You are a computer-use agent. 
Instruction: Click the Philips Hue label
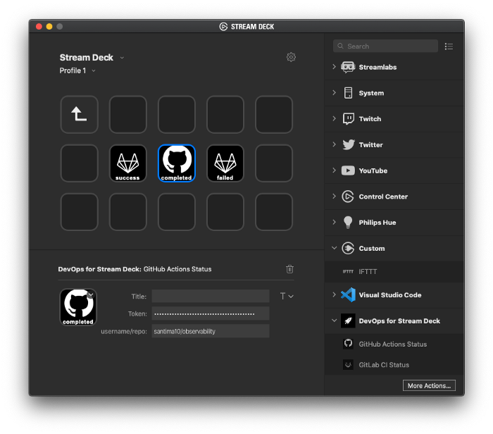click(377, 223)
